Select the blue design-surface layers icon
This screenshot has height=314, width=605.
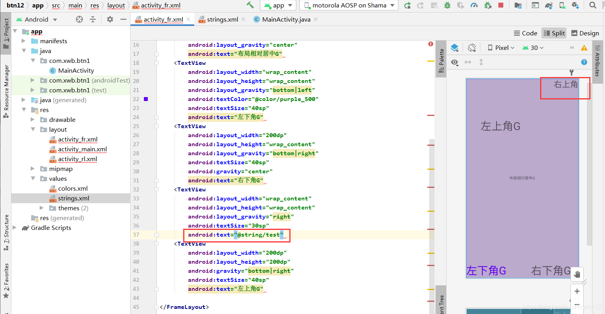click(455, 47)
